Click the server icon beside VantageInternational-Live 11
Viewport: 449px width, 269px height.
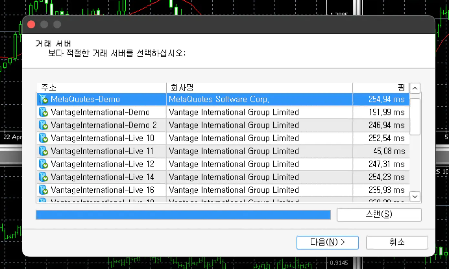pos(44,151)
